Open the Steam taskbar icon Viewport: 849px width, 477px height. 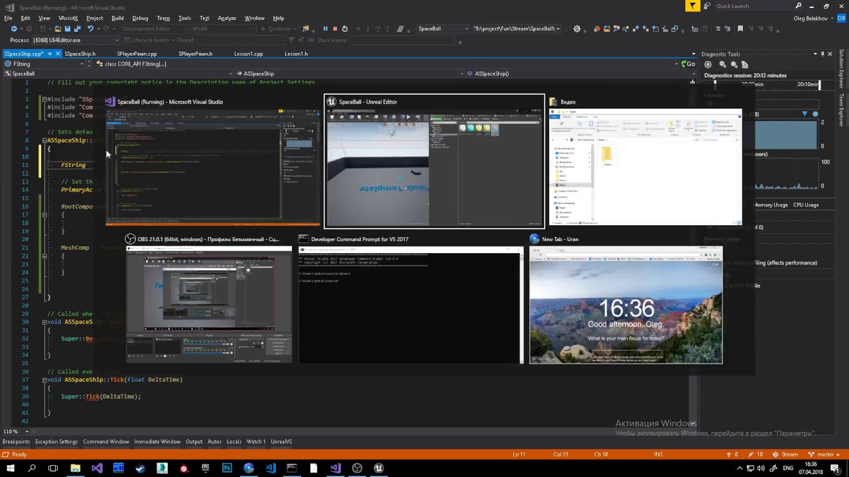pos(140,468)
